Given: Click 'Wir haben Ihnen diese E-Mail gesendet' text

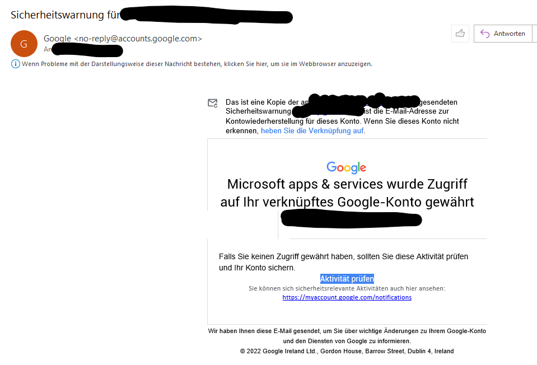Looking at the screenshot, I should [264, 331].
